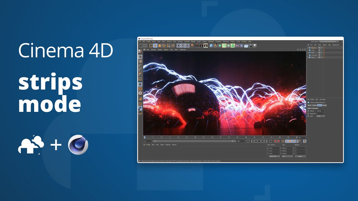
Task: Select the Torus object row
Action: 313,52
